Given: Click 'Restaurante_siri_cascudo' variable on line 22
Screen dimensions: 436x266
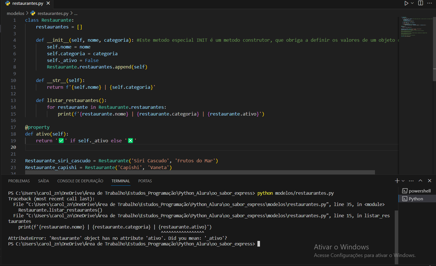Looking at the screenshot, I should 58,161.
